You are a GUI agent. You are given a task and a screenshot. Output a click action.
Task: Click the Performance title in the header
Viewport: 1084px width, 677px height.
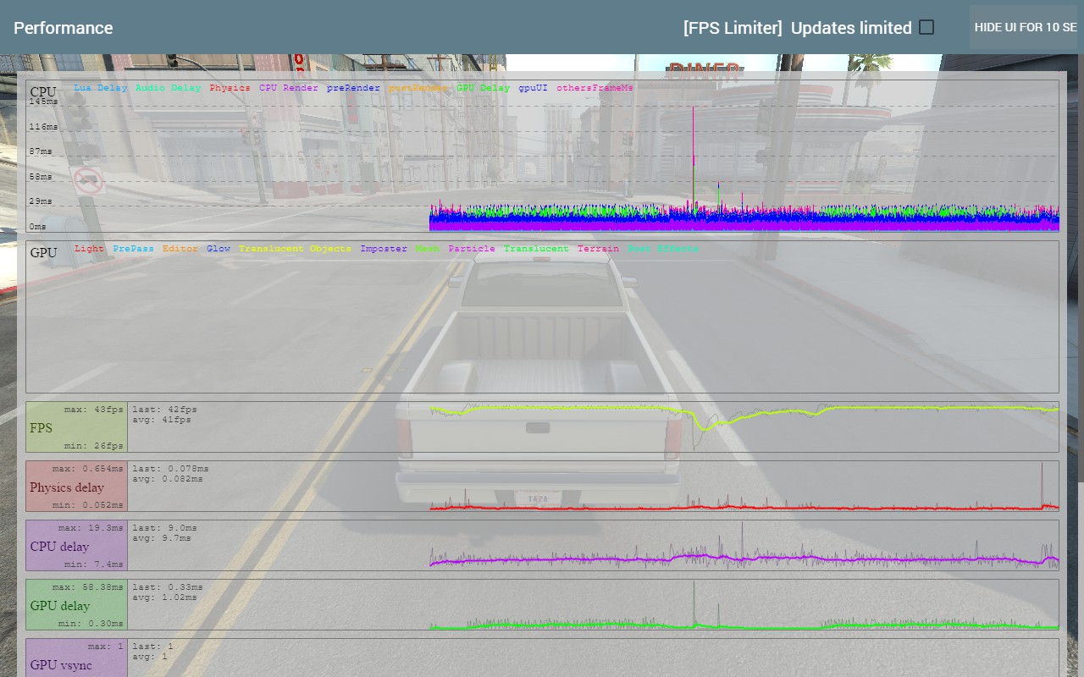64,28
